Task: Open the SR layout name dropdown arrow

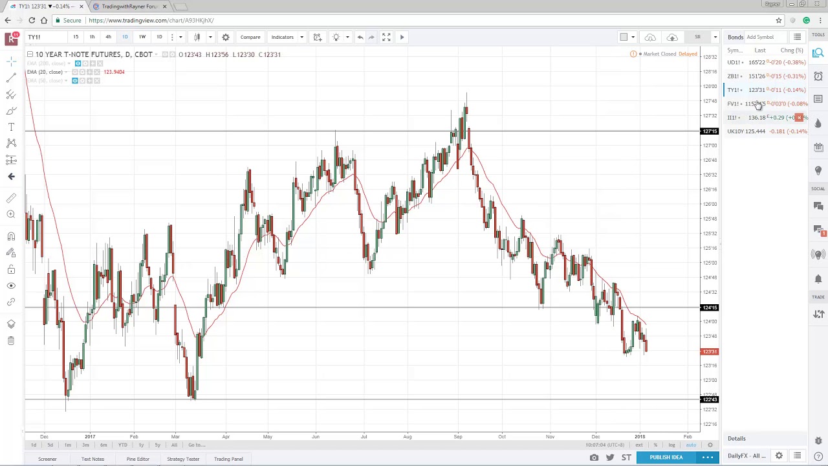Action: tap(715, 37)
